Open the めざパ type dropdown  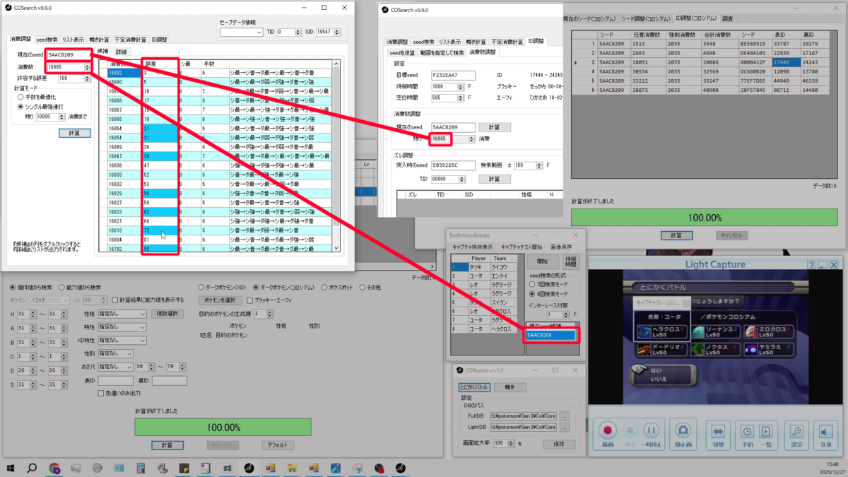pyautogui.click(x=115, y=367)
